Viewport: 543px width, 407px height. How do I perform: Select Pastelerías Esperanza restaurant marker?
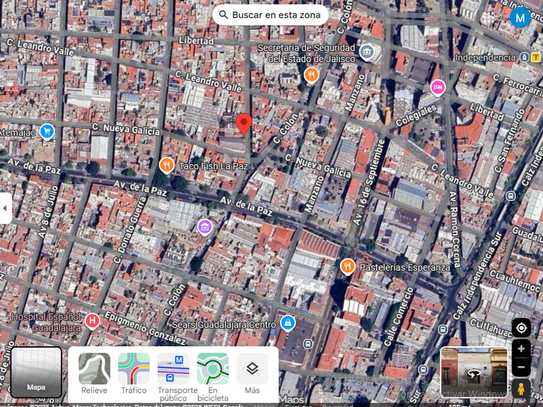(347, 266)
